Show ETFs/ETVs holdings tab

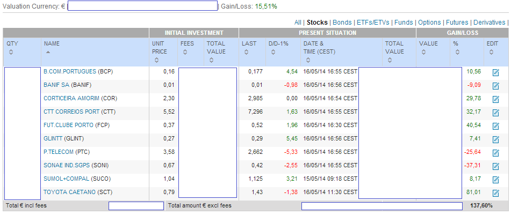pos(373,23)
